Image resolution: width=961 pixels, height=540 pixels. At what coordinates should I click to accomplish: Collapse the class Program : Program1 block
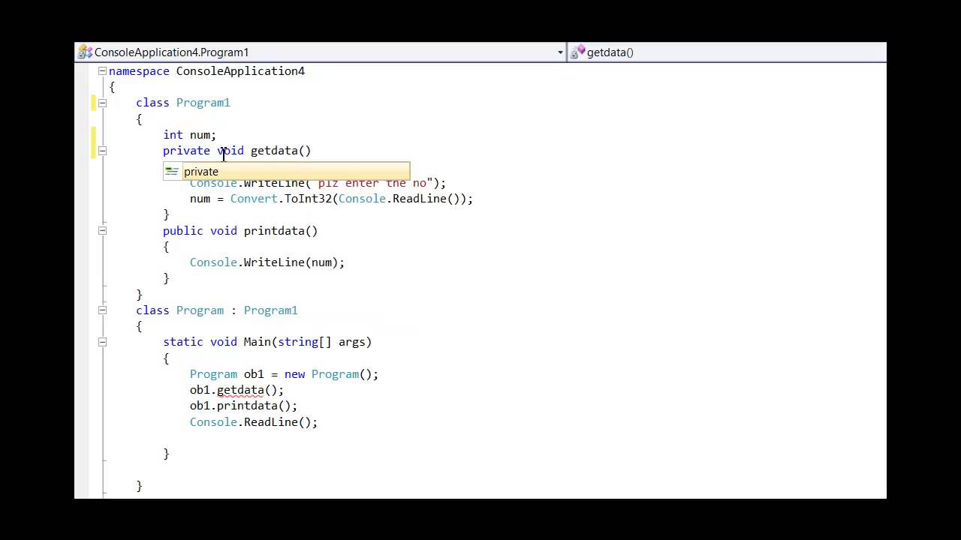point(102,310)
